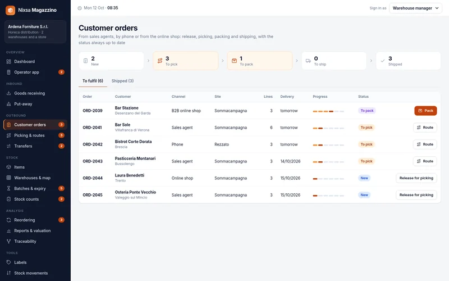Open Dashboard icon in sidebar

click(x=8, y=61)
